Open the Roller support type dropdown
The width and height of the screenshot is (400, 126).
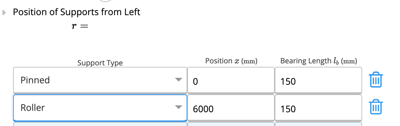100,108
